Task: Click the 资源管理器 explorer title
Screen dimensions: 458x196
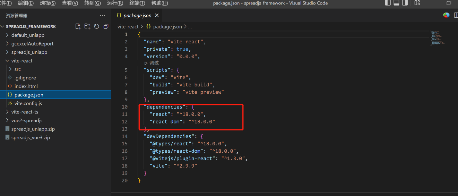Action: tap(17, 16)
